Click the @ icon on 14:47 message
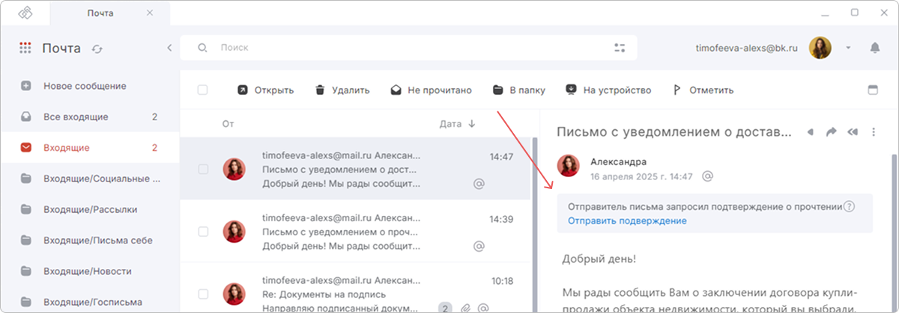Viewport: 899px width, 313px height. [x=479, y=184]
